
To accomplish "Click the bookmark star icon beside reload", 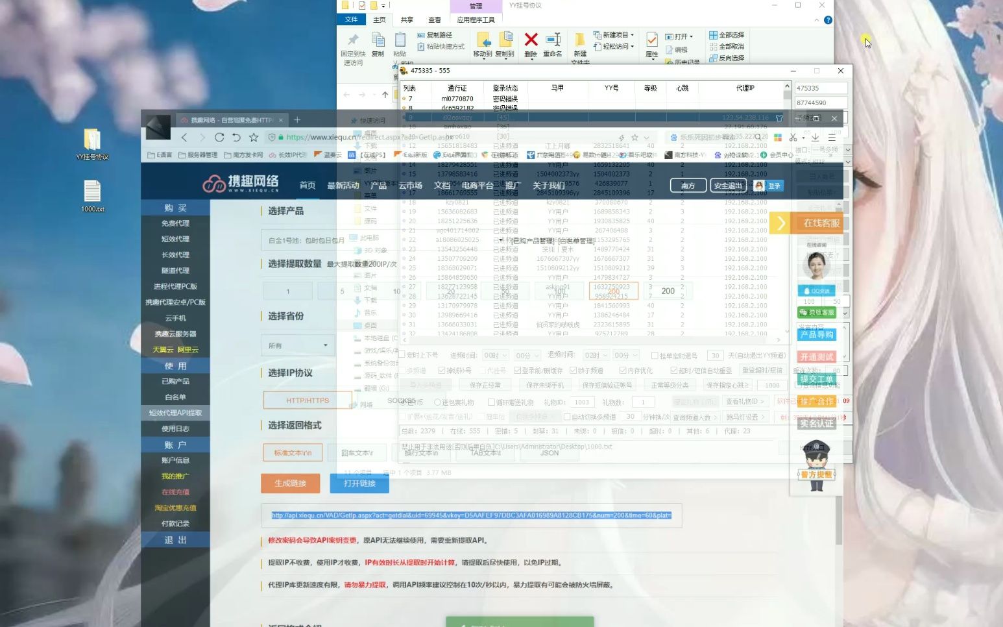I will pyautogui.click(x=254, y=138).
